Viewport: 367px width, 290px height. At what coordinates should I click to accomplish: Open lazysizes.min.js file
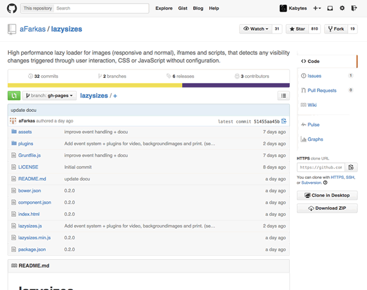34,238
